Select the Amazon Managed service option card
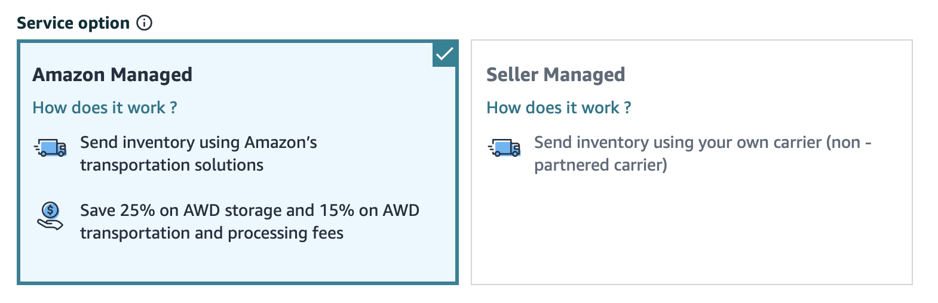 238,162
